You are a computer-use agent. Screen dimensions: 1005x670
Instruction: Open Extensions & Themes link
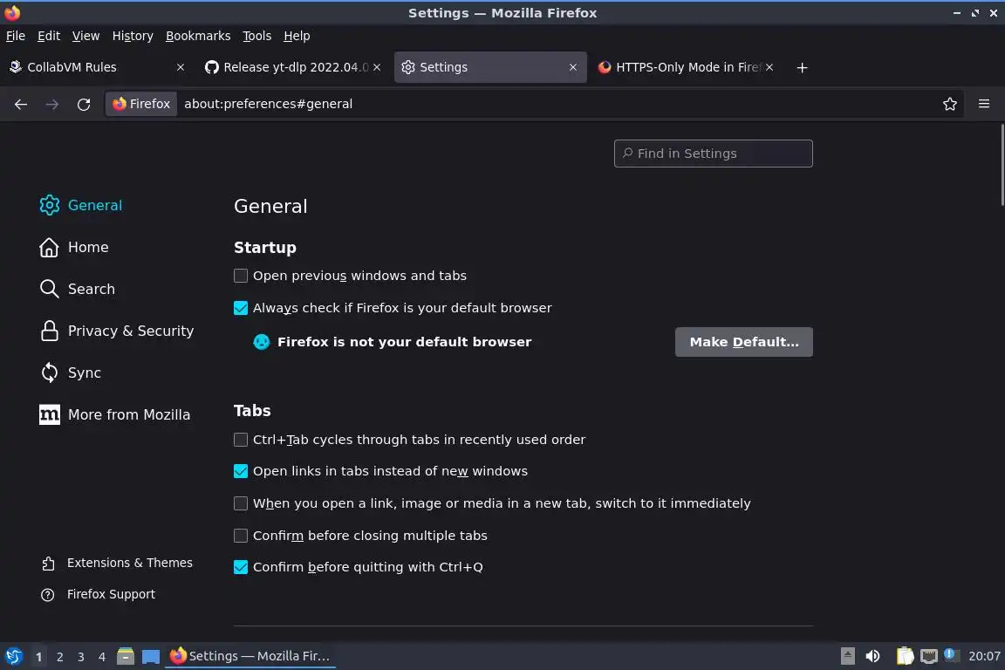[x=117, y=563]
